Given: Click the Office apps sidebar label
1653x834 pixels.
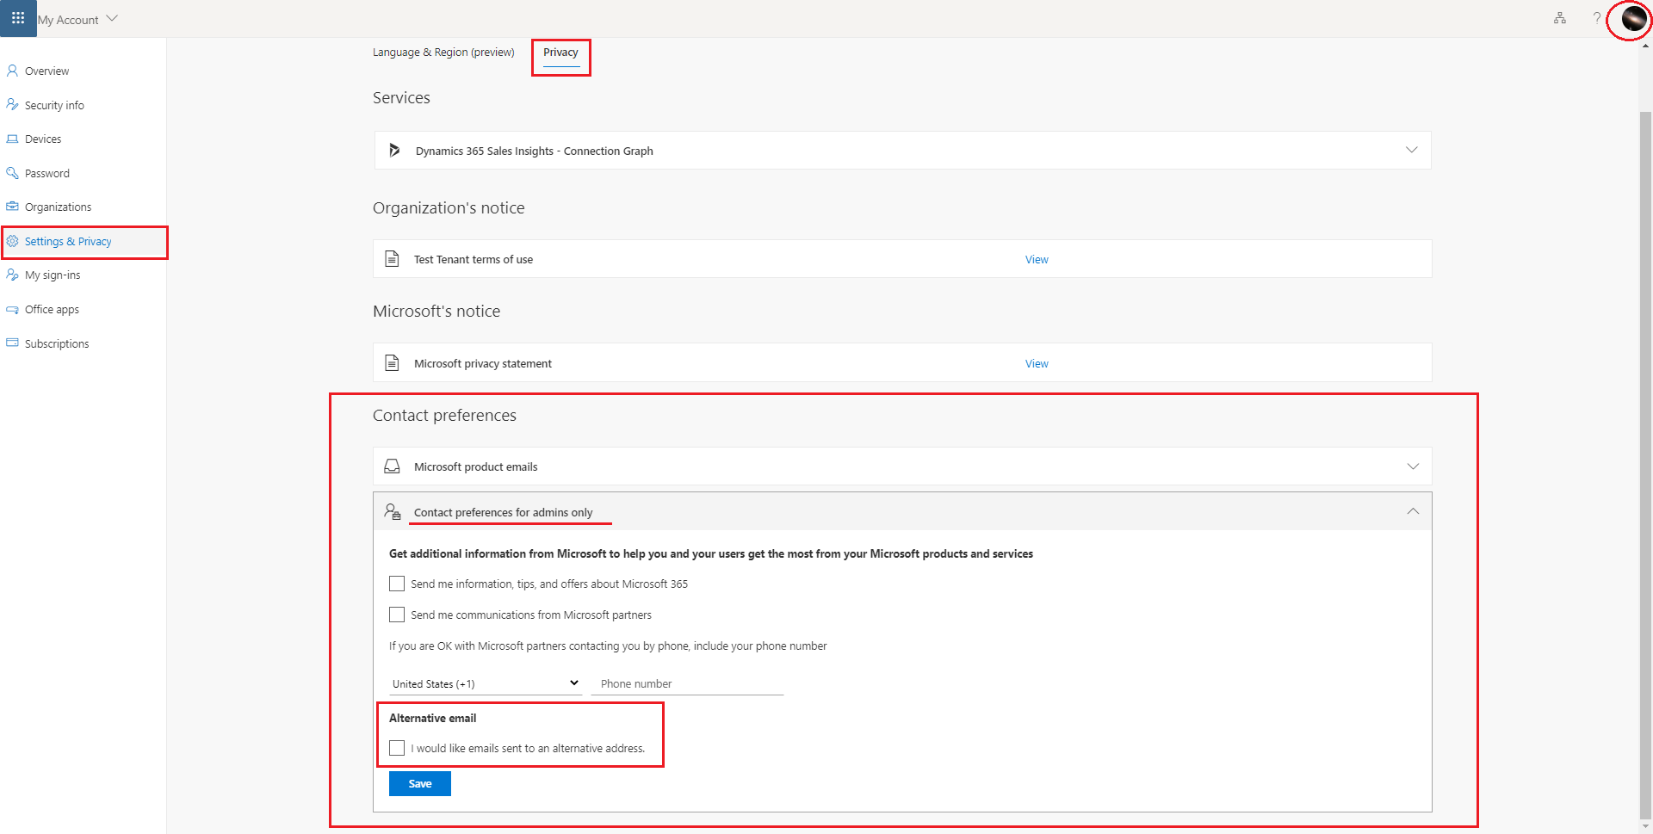Looking at the screenshot, I should (52, 309).
